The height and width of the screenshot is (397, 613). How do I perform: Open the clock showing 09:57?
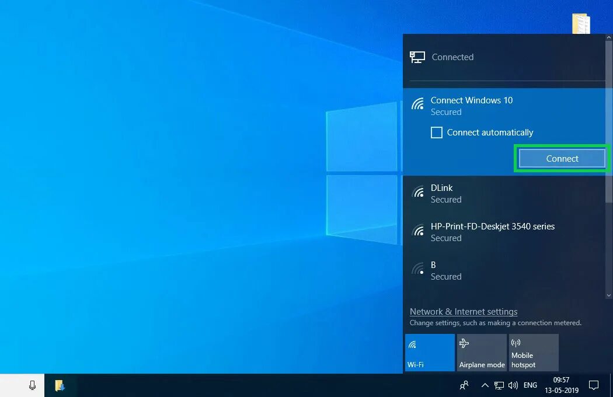point(562,385)
